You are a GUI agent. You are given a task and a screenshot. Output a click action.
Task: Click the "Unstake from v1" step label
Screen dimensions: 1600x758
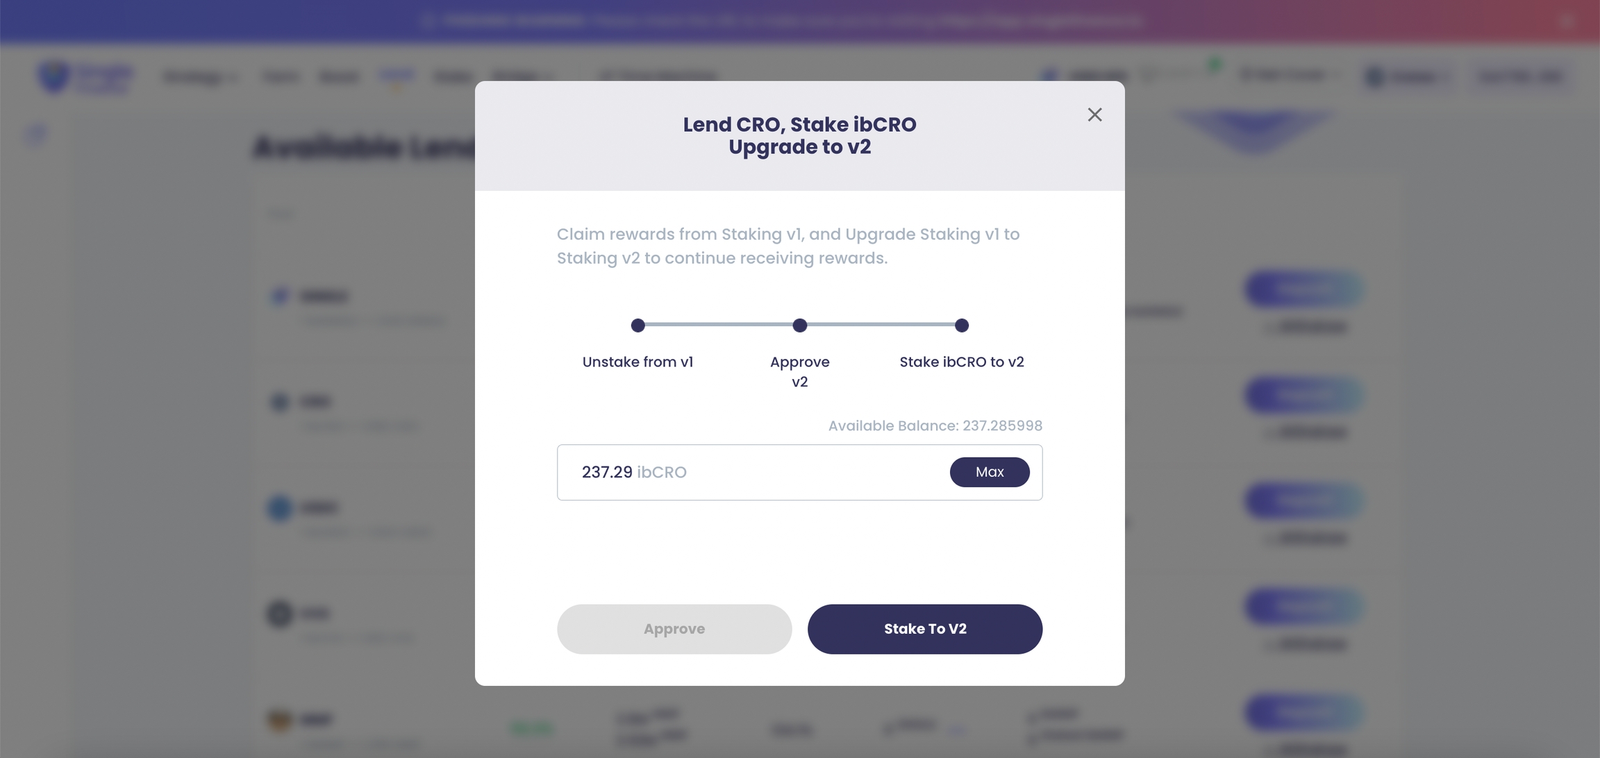click(x=637, y=362)
